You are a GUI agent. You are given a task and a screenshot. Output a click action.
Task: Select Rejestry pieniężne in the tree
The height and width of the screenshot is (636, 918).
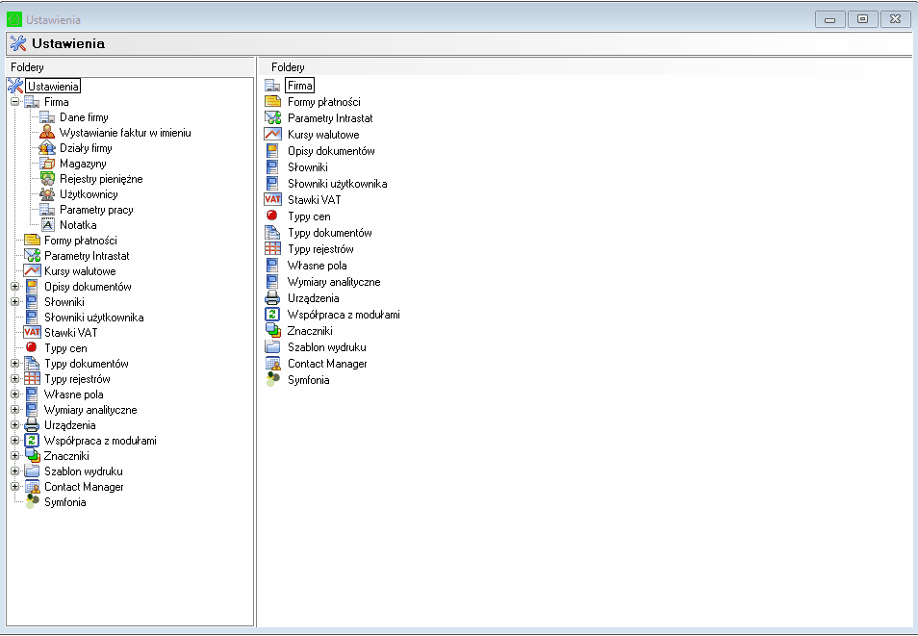[x=100, y=179]
